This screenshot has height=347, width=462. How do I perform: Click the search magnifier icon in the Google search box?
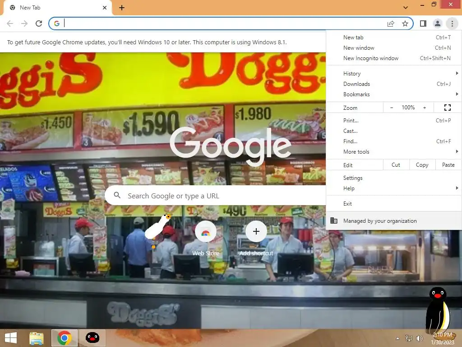[117, 195]
